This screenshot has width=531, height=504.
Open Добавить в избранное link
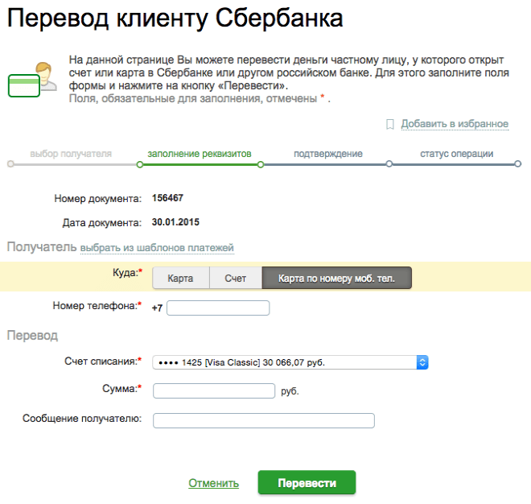455,124
